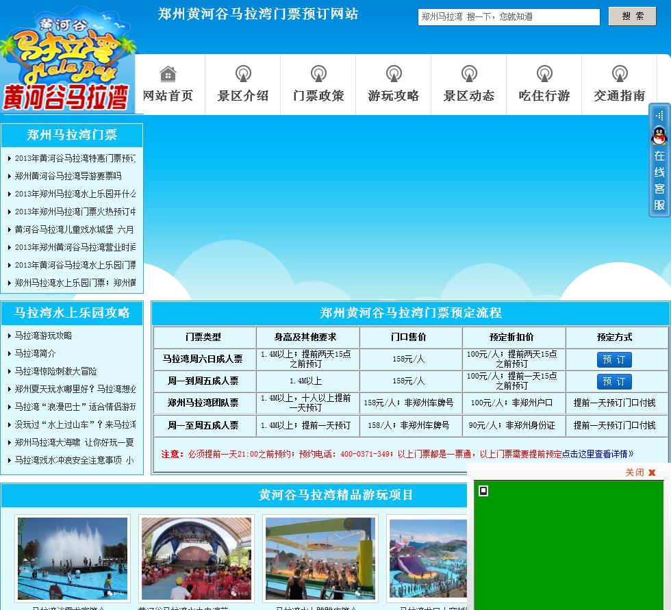The width and height of the screenshot is (671, 610).
Task: Click the water jumping platform thumbnail
Action: click(x=320, y=559)
